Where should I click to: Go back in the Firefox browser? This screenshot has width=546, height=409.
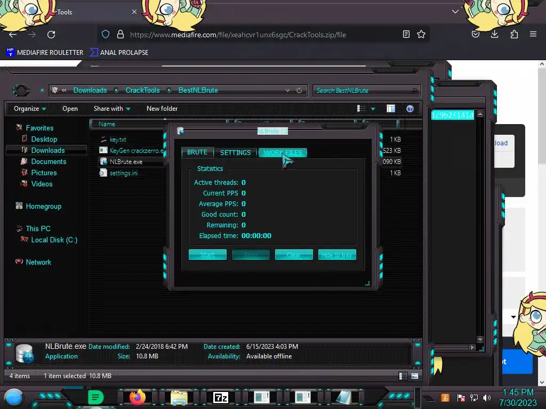(x=13, y=35)
